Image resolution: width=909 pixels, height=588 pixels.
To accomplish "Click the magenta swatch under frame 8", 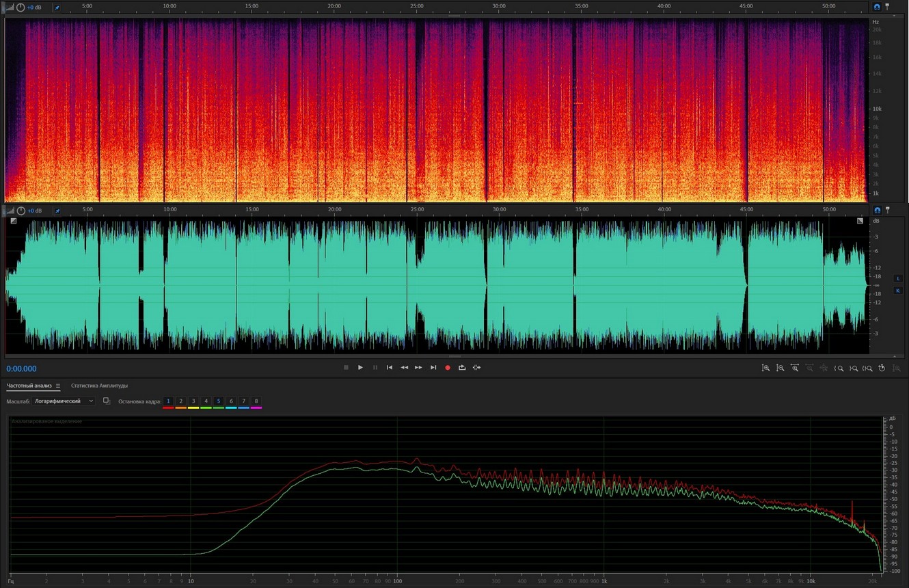I will pos(256,408).
